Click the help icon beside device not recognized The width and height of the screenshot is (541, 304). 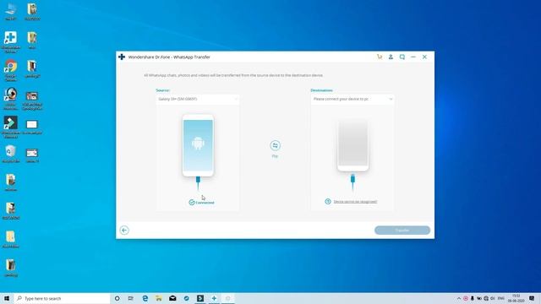click(x=328, y=201)
